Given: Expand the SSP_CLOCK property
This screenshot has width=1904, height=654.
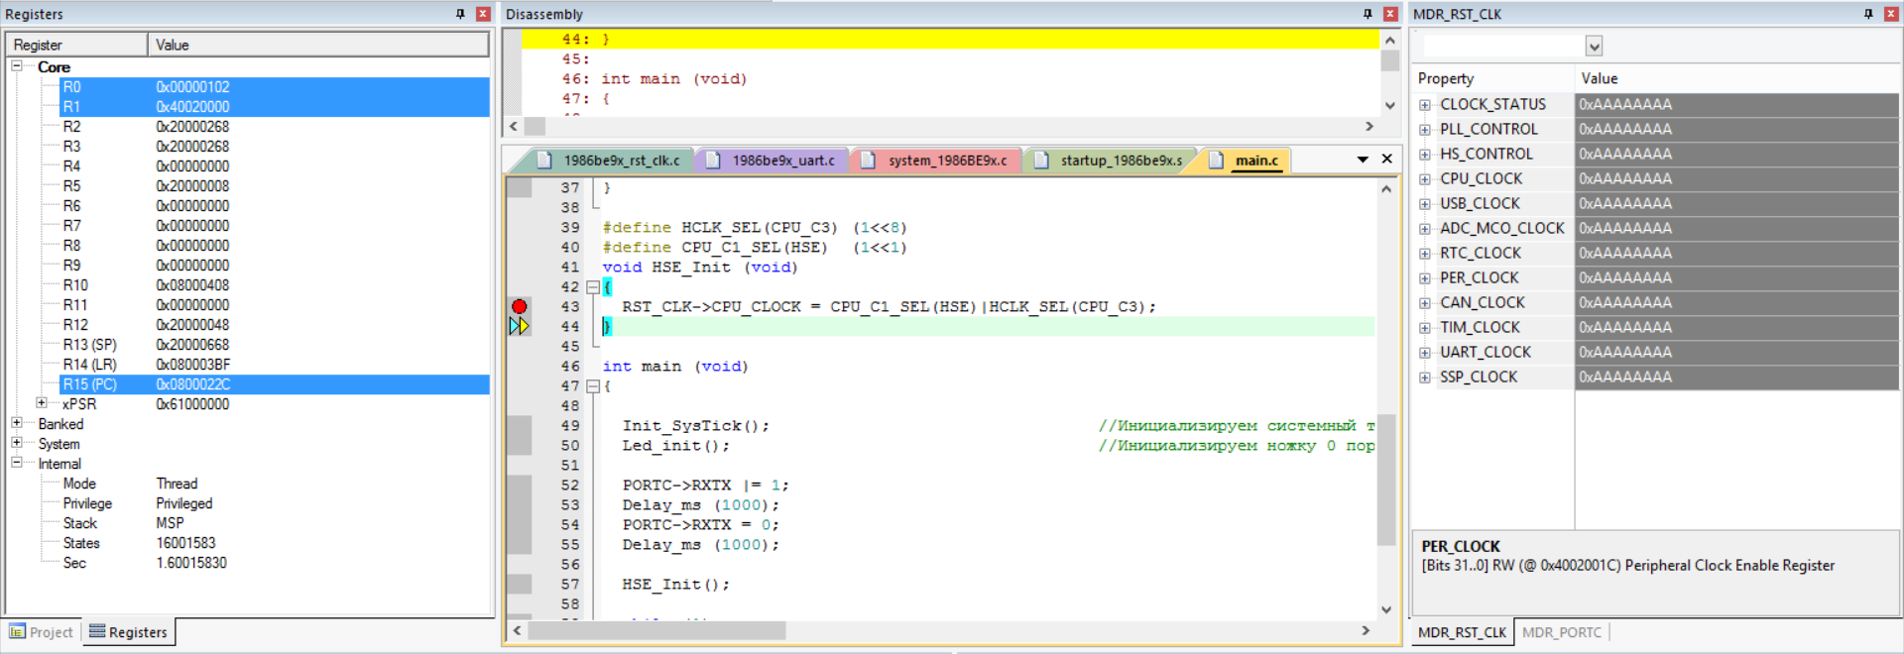Looking at the screenshot, I should tap(1425, 378).
